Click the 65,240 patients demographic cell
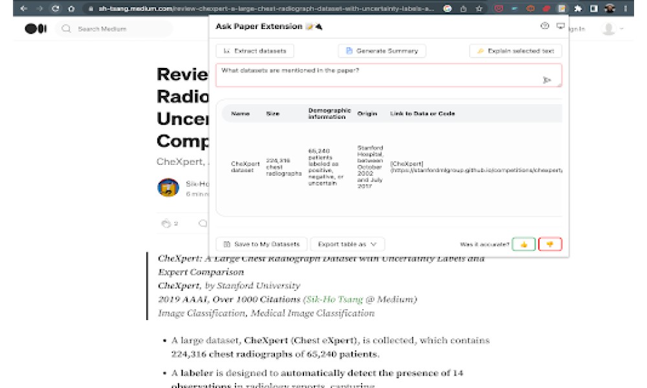 pyautogui.click(x=325, y=167)
